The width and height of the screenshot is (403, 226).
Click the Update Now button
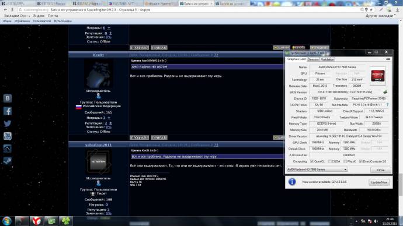(379, 182)
